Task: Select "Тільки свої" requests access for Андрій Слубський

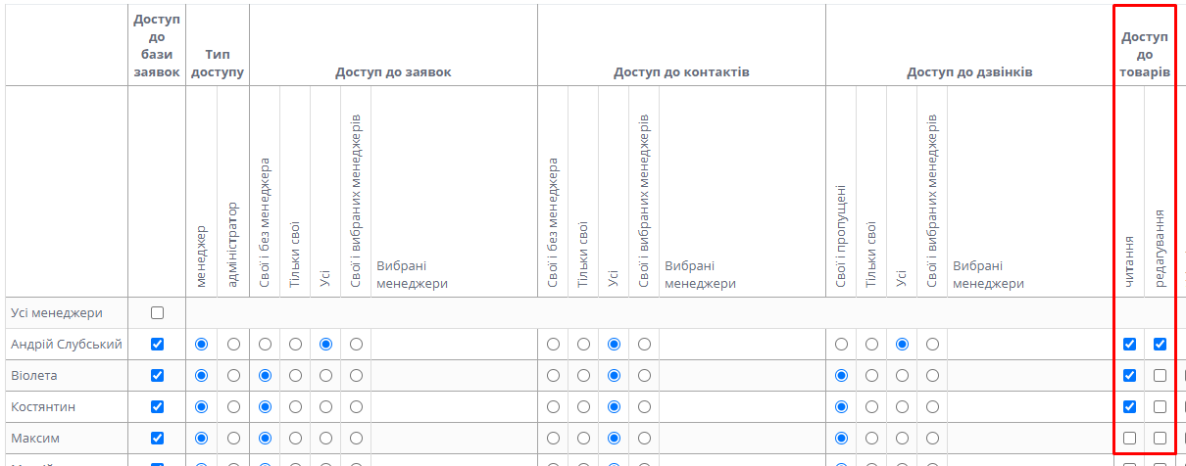Action: tap(295, 345)
